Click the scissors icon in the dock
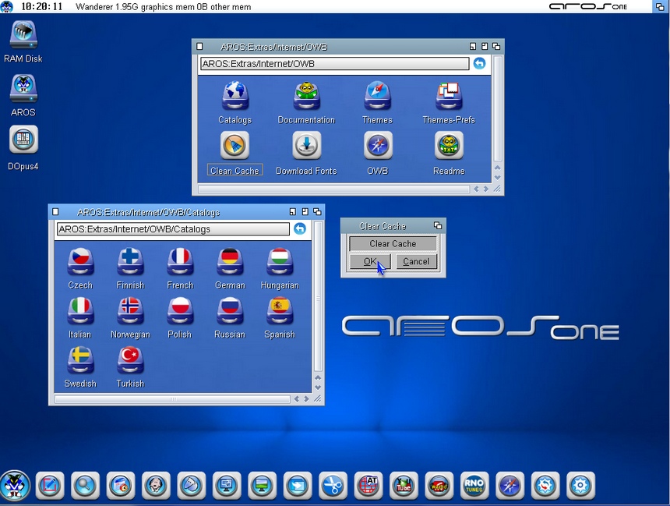 pyautogui.click(x=333, y=486)
